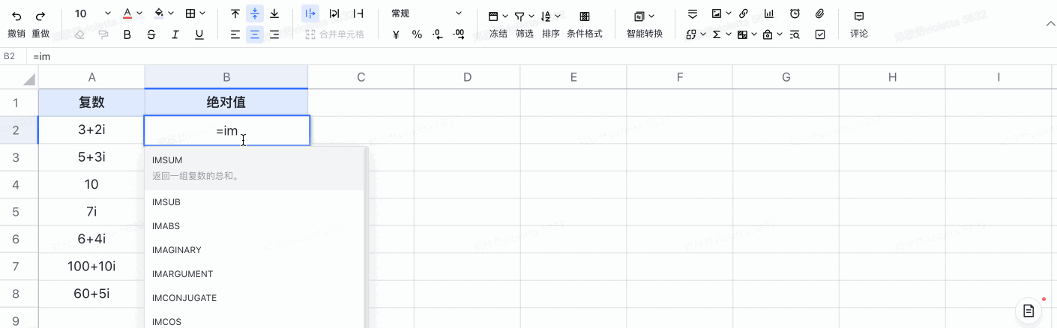
Task: Click the attachment paperclip icon
Action: [x=820, y=13]
